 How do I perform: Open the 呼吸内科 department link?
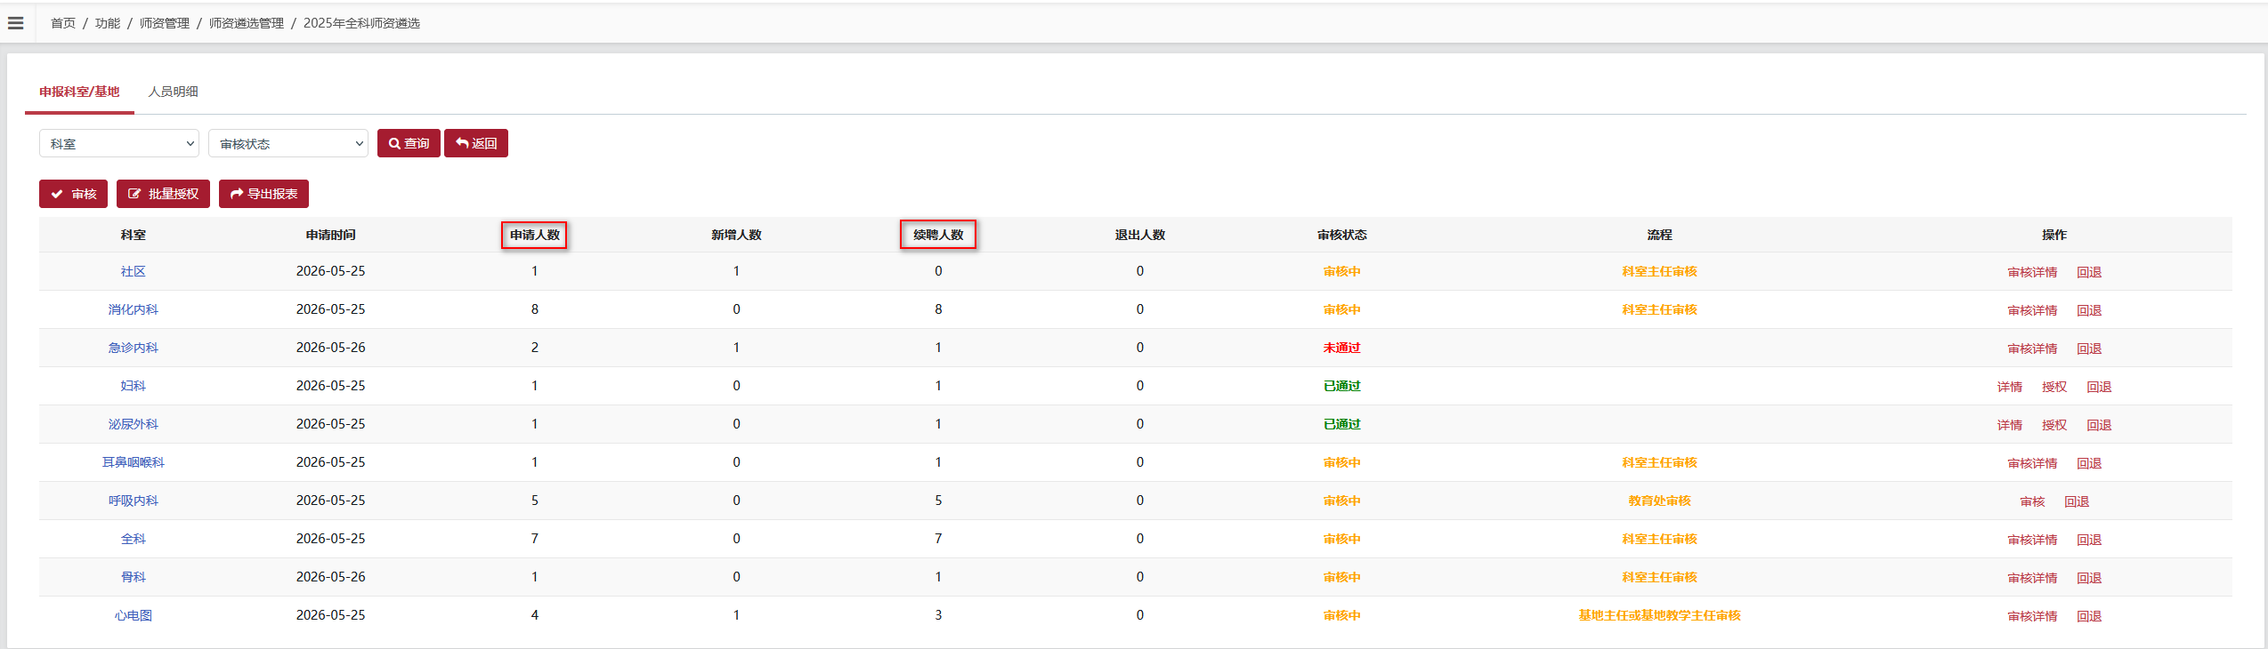click(134, 501)
